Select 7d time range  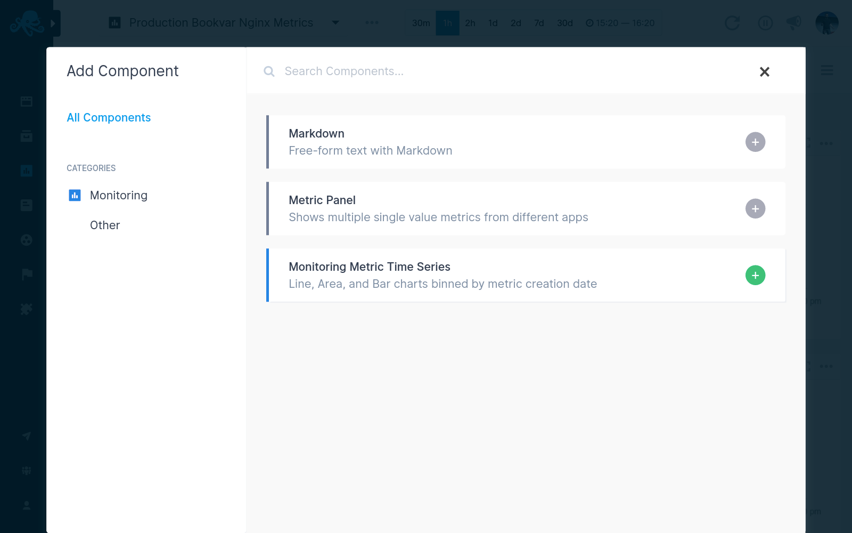click(x=539, y=23)
